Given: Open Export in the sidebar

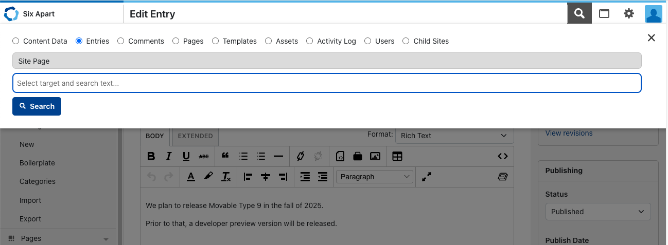Looking at the screenshot, I should tap(30, 219).
